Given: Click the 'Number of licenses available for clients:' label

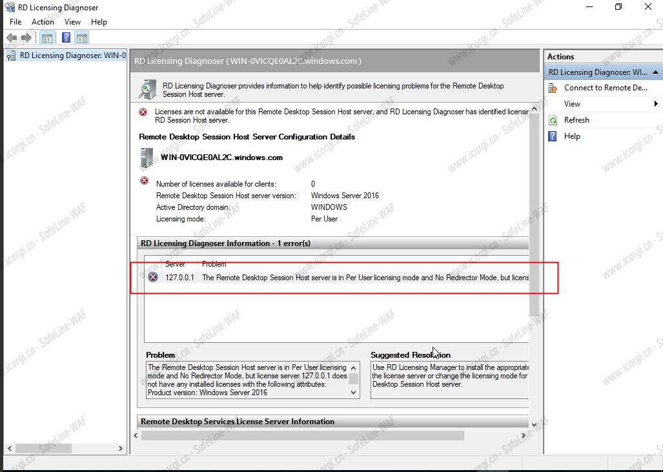Looking at the screenshot, I should (216, 184).
